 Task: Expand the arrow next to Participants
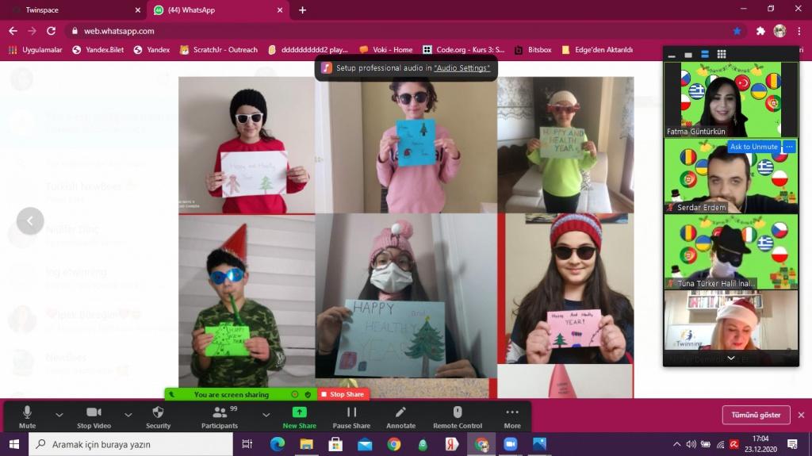266,414
